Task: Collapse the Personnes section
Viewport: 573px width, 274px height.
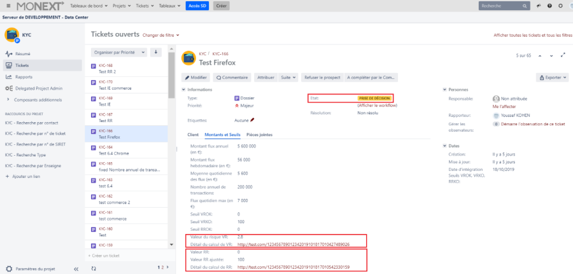Action: pyautogui.click(x=444, y=90)
